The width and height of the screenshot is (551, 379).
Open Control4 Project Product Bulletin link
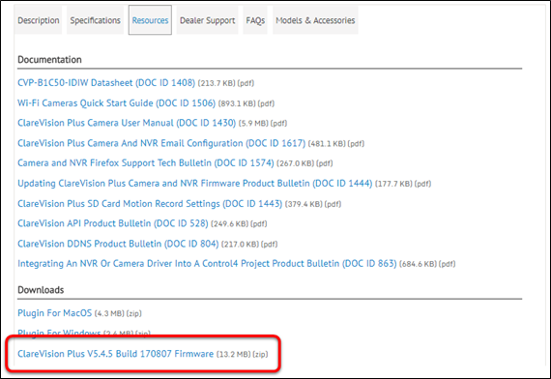tap(207, 264)
